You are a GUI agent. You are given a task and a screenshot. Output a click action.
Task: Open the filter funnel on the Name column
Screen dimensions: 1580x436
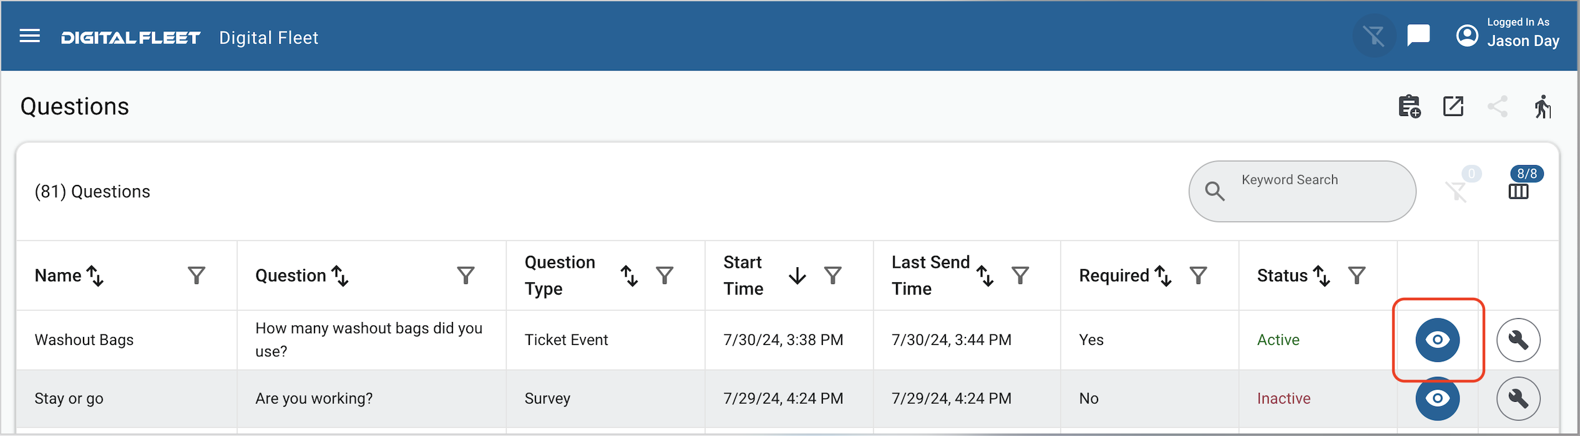pos(197,275)
